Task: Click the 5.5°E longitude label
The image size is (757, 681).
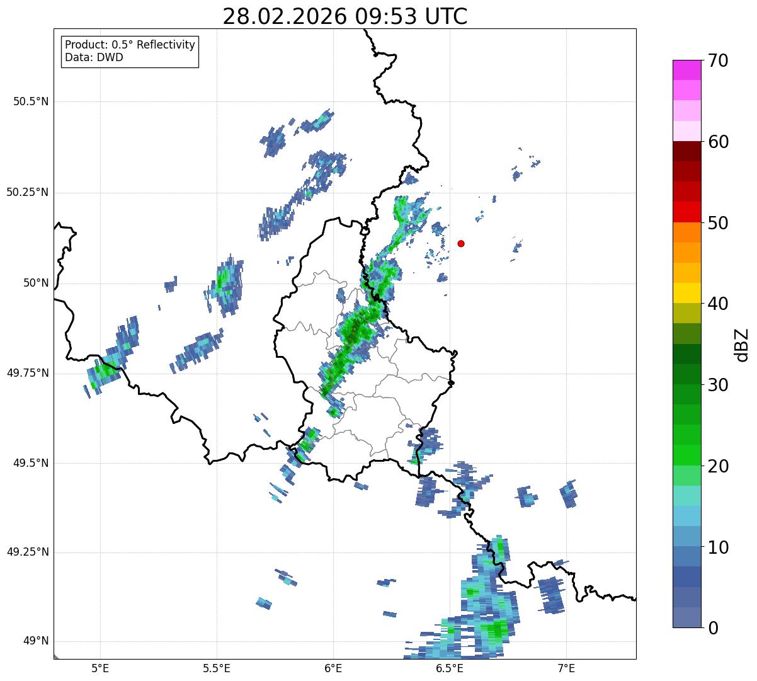Action: pyautogui.click(x=217, y=668)
